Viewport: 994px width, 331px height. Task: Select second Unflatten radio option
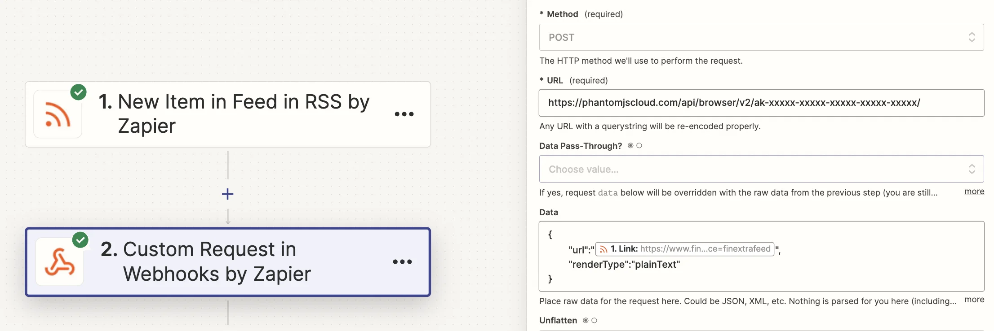pos(594,320)
